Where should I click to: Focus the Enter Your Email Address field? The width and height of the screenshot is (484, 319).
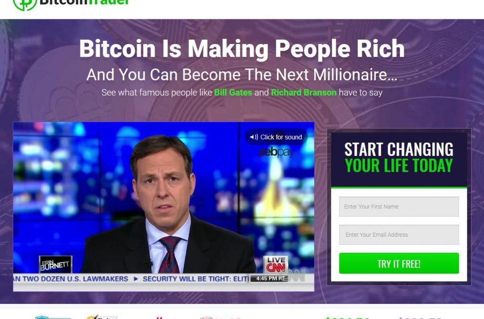(x=399, y=235)
